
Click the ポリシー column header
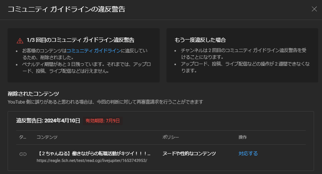[x=171, y=137]
